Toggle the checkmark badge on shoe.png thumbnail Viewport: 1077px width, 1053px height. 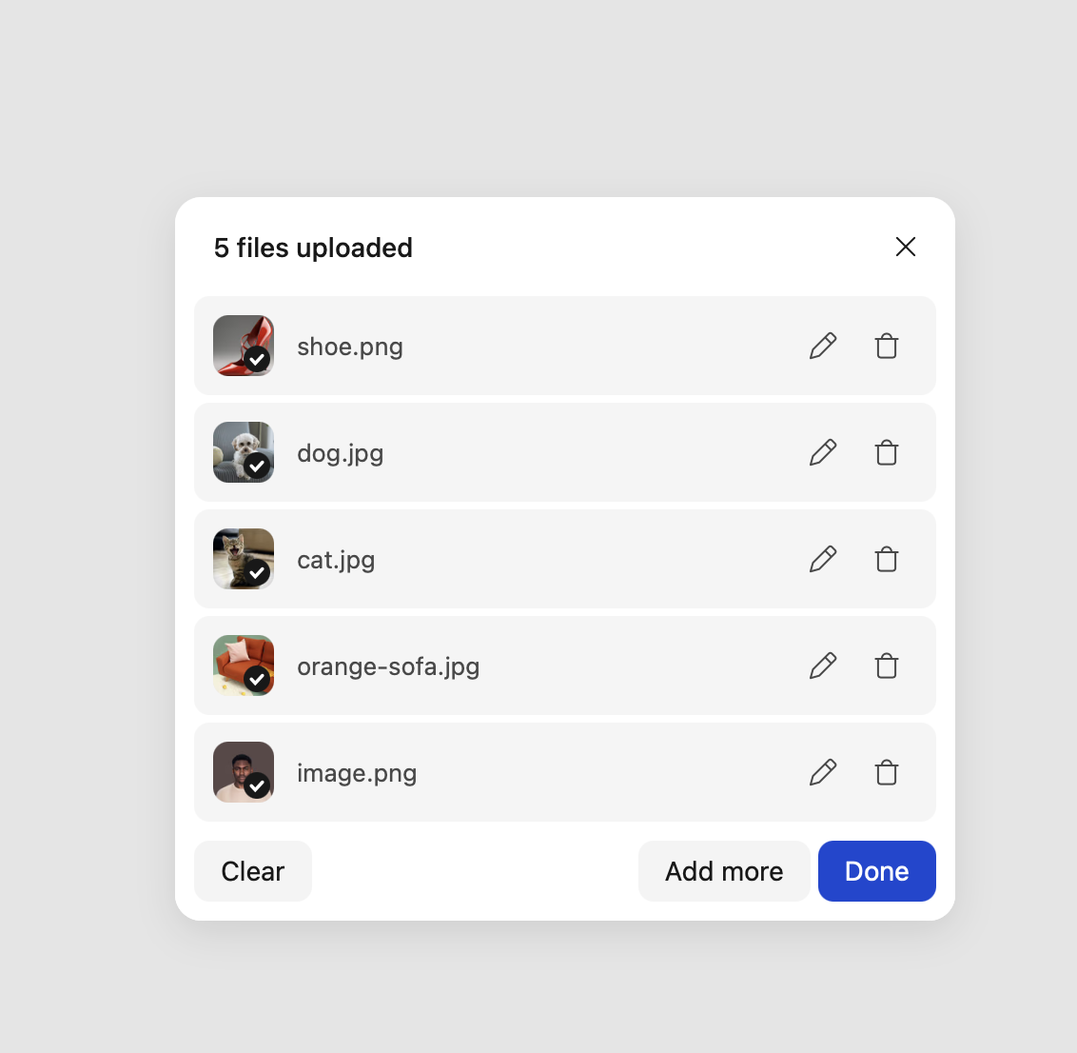coord(258,361)
